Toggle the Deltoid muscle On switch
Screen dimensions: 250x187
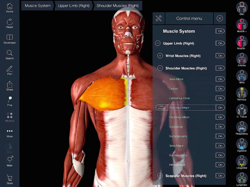(220, 89)
